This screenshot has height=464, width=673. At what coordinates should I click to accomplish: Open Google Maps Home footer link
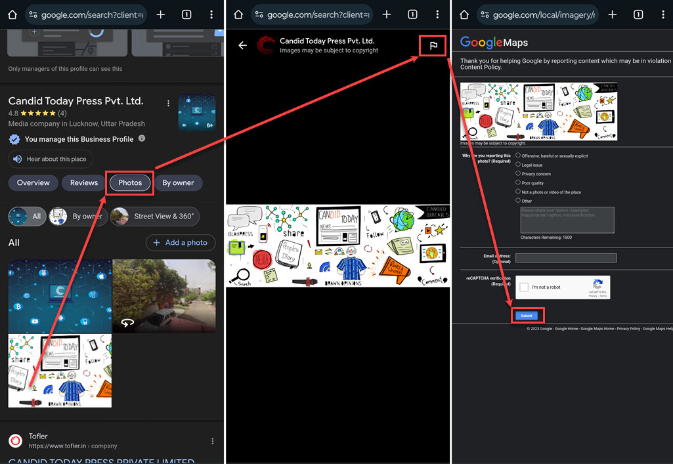pos(597,329)
